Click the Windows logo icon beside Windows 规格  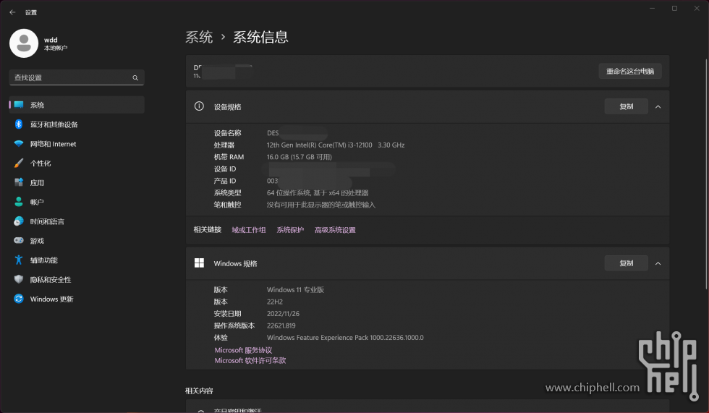click(x=199, y=263)
